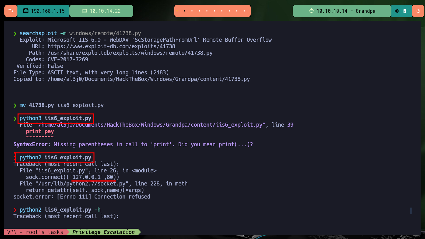Click the 10.10.10.14 - Grandpa target label
This screenshot has height=239, width=425.
coord(346,11)
